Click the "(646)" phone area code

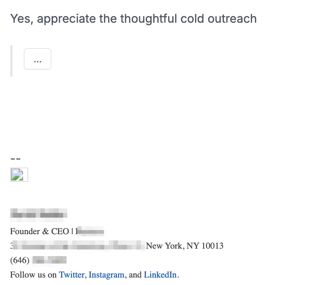click(x=20, y=260)
